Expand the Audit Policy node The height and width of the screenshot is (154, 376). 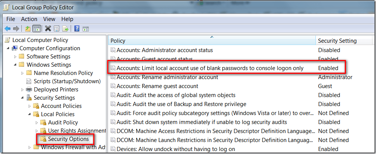[37, 123]
